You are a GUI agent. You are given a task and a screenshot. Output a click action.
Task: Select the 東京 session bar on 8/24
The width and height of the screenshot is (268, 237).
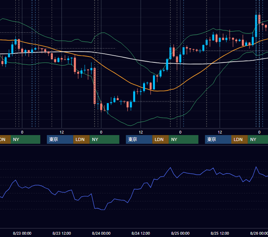tap(139, 139)
